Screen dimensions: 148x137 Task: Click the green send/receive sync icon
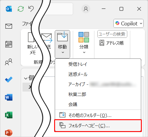pos(21,9)
